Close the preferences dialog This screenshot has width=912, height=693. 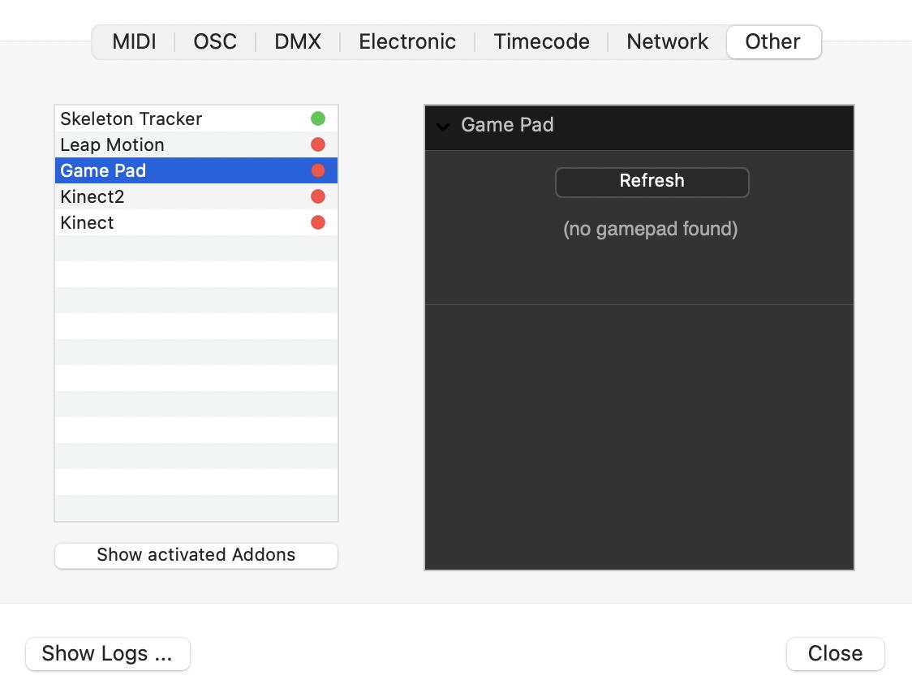(835, 654)
